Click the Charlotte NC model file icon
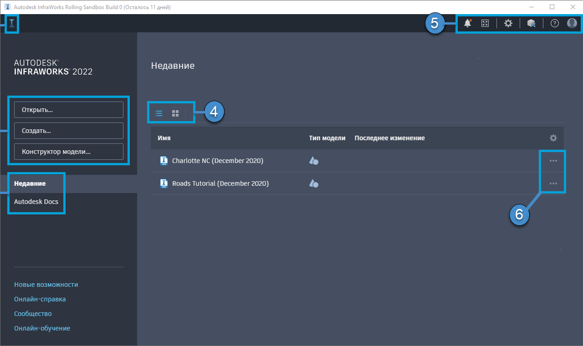The width and height of the screenshot is (583, 346). click(164, 161)
